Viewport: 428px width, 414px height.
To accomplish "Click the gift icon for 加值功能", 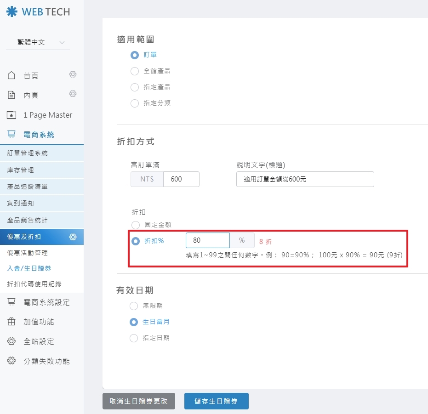I will click(x=12, y=322).
